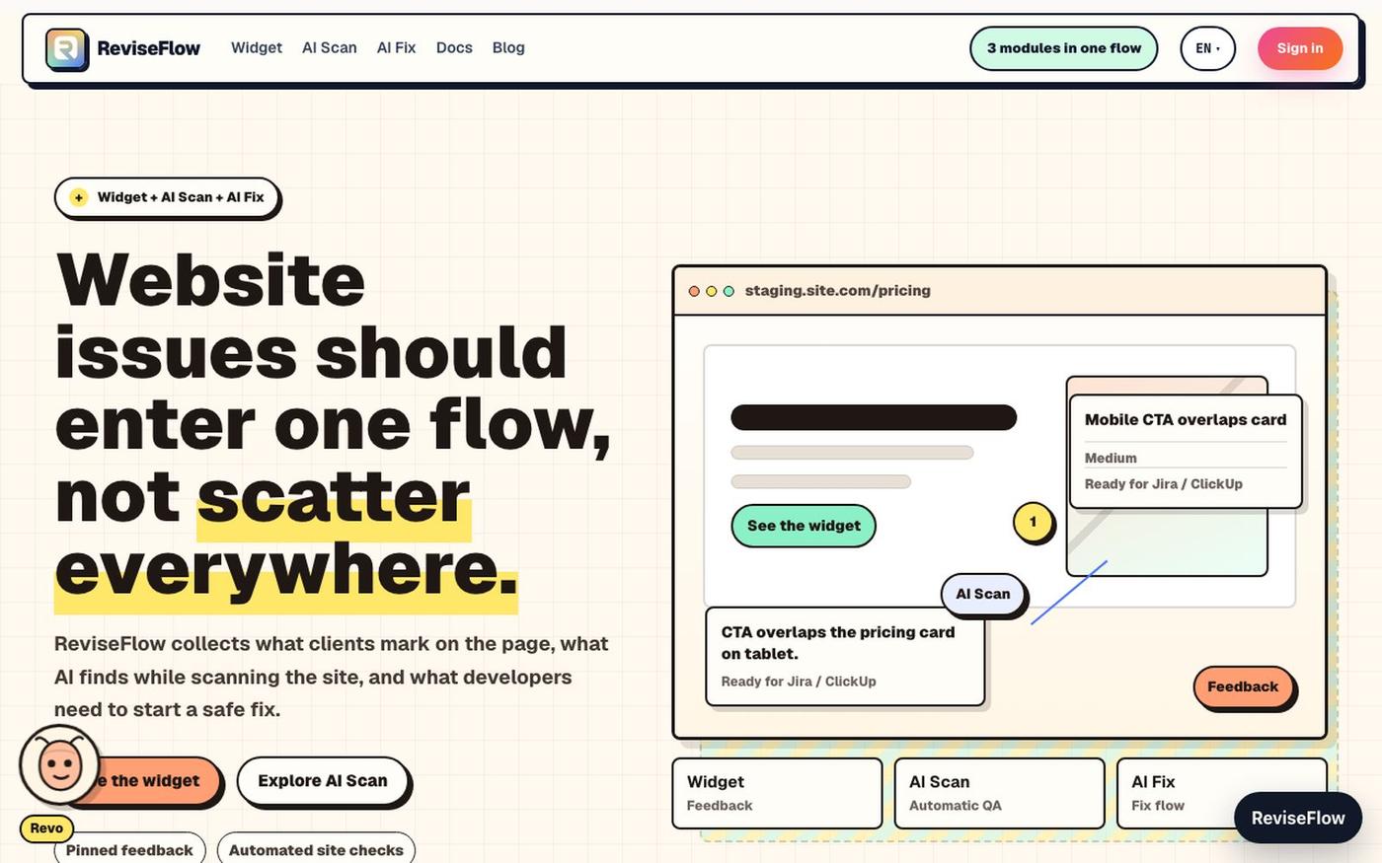Click the ReviseFlow brand name in header
The width and height of the screenshot is (1382, 863).
pos(148,48)
